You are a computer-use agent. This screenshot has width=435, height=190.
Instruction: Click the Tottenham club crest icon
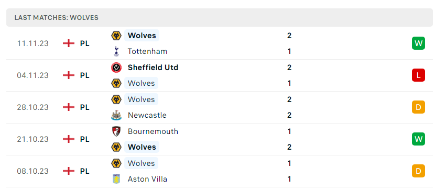point(116,51)
